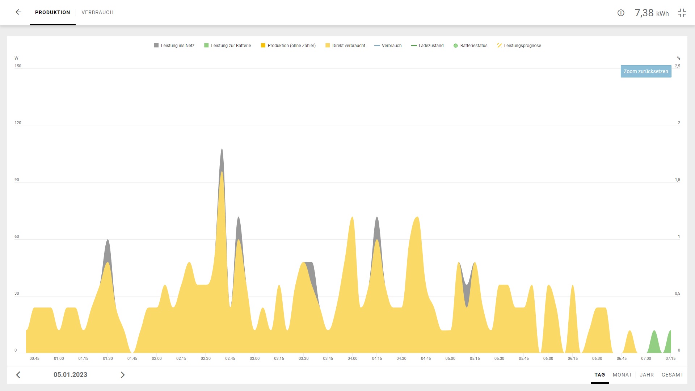Toggle Leistung zur Batterie legend series
The image size is (695, 391).
[x=228, y=46]
